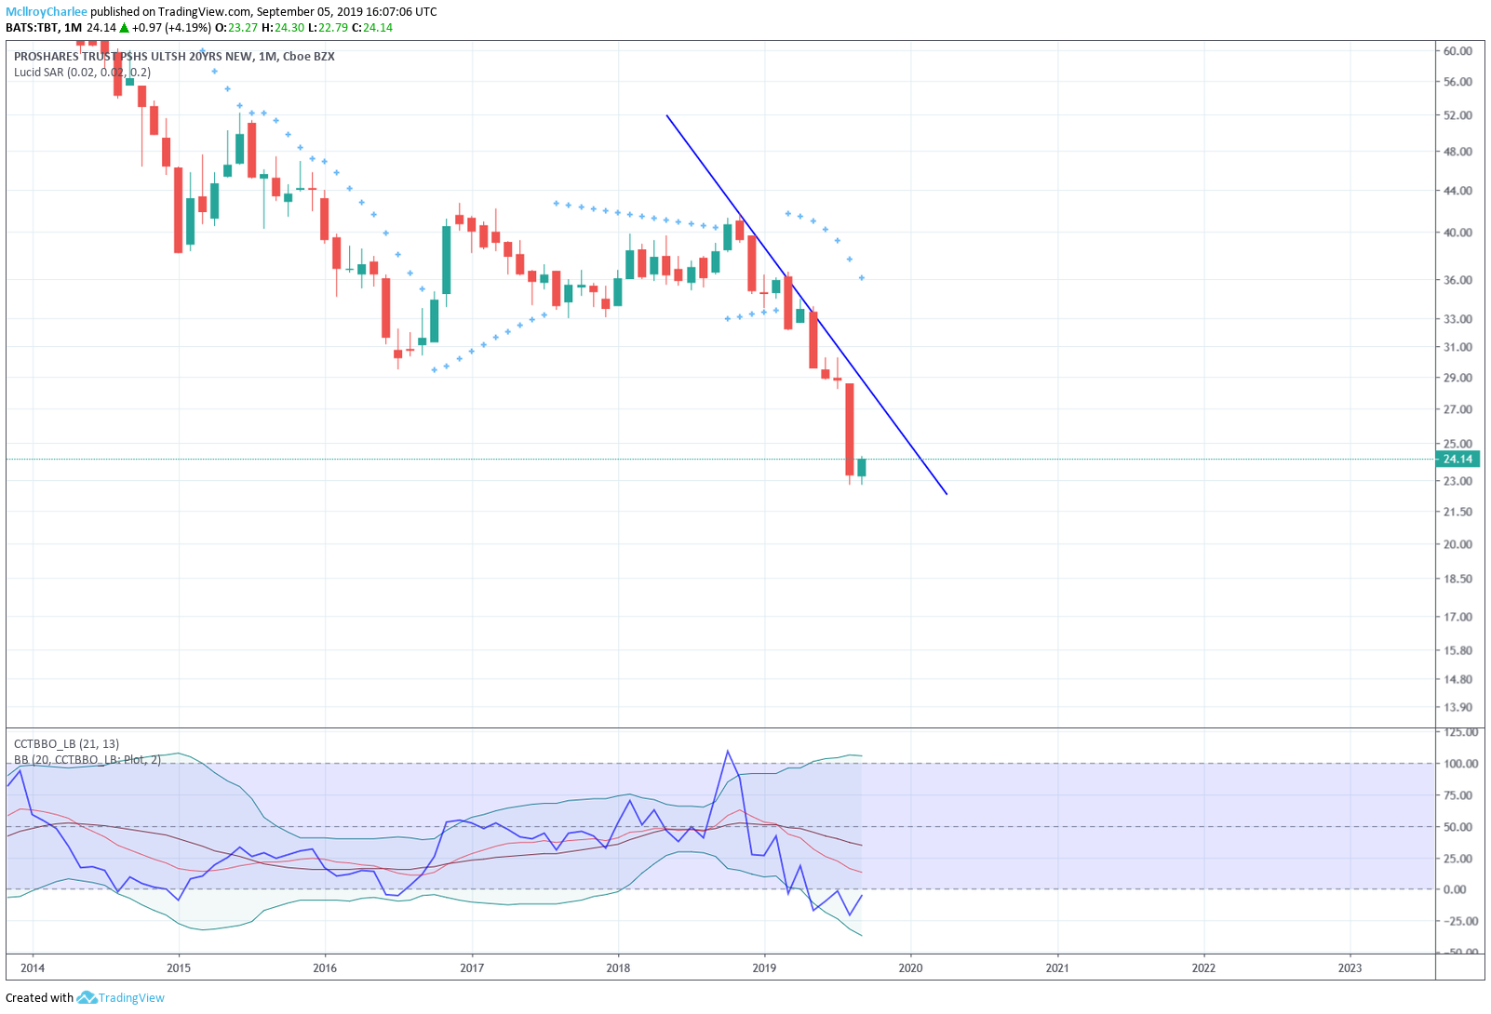Click the 100.00 oscillator scale label
1491x1014 pixels.
pyautogui.click(x=1460, y=764)
